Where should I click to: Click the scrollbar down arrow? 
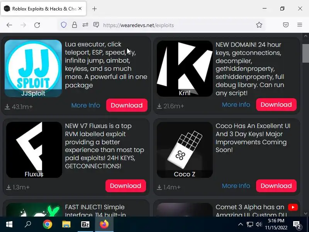pos(306,213)
